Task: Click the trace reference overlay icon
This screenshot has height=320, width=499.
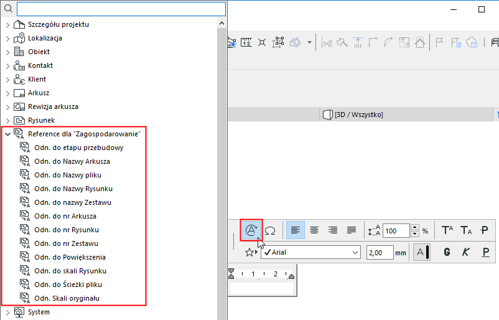Action: [296, 42]
